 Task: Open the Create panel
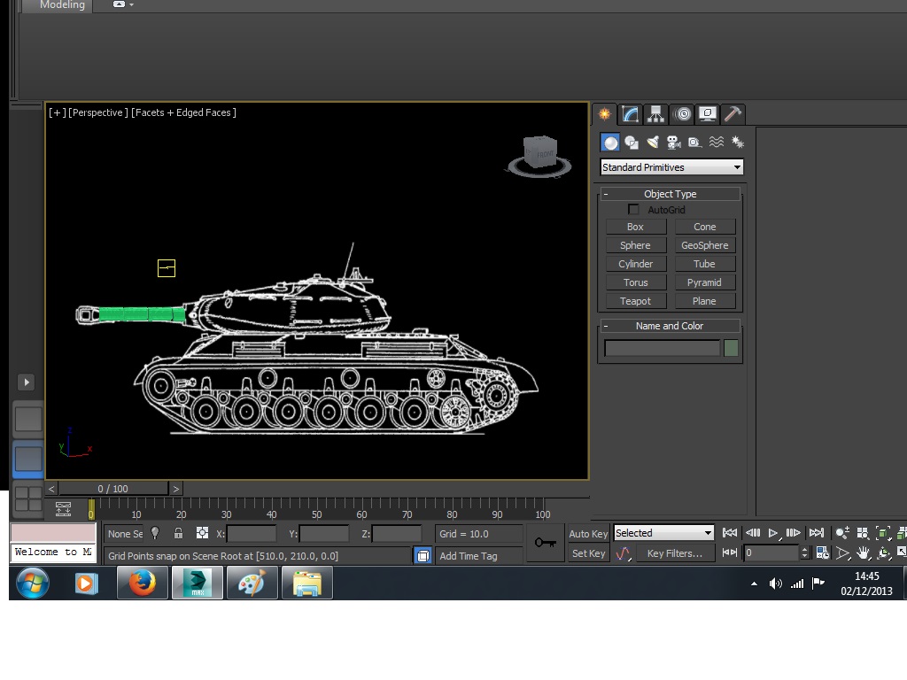[604, 113]
